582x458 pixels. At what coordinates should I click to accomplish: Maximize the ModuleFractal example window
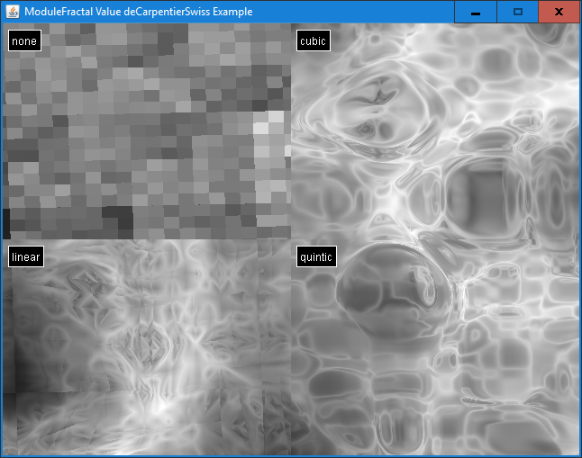pyautogui.click(x=517, y=12)
